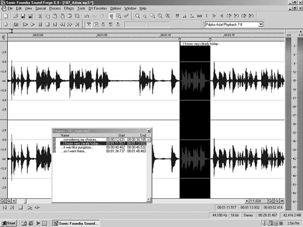Jump to end using Go to End button
303x227 pixels.
coord(77,25)
